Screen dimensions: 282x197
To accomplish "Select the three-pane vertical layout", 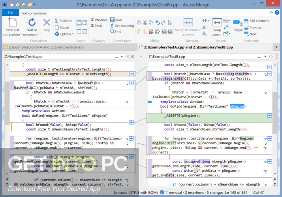I will tap(85, 23).
